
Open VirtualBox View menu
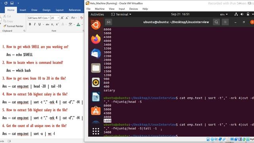pos(112,9)
